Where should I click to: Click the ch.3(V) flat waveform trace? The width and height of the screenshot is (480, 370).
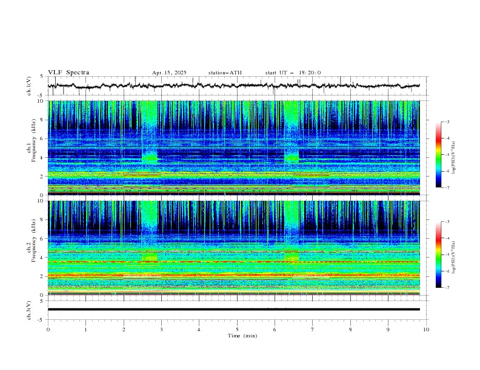233,310
